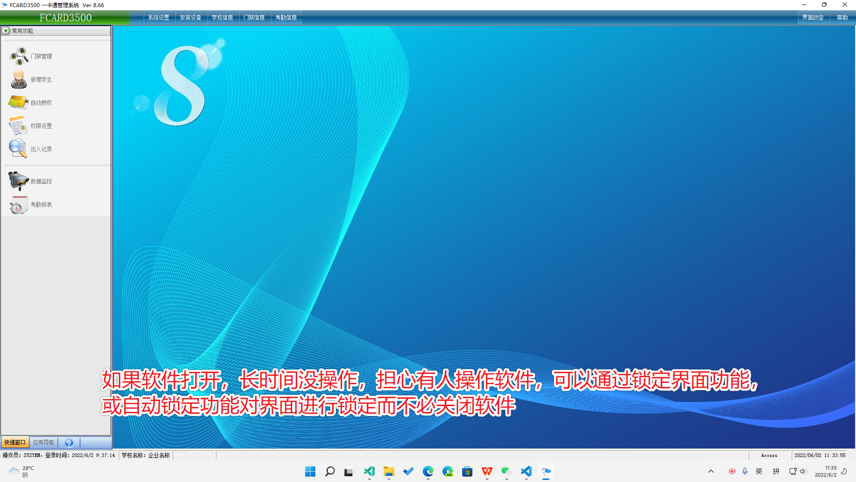Open the 门禁信息 menu
This screenshot has width=856, height=482.
pyautogui.click(x=254, y=17)
